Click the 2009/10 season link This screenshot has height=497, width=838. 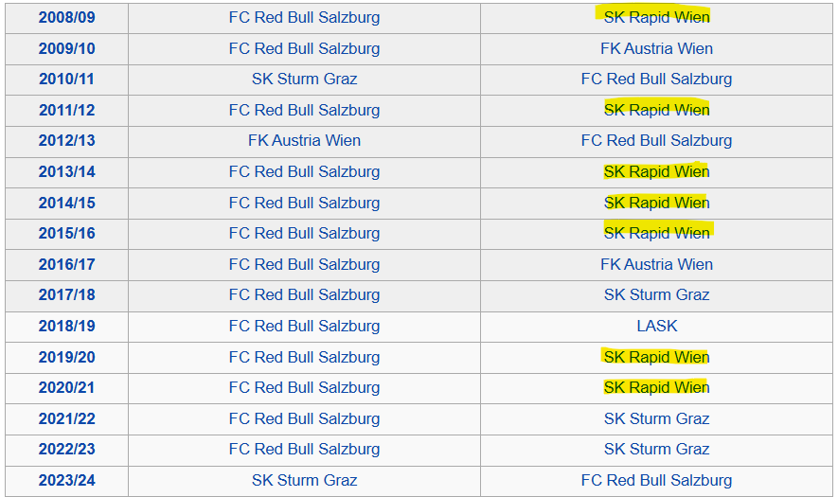(66, 48)
